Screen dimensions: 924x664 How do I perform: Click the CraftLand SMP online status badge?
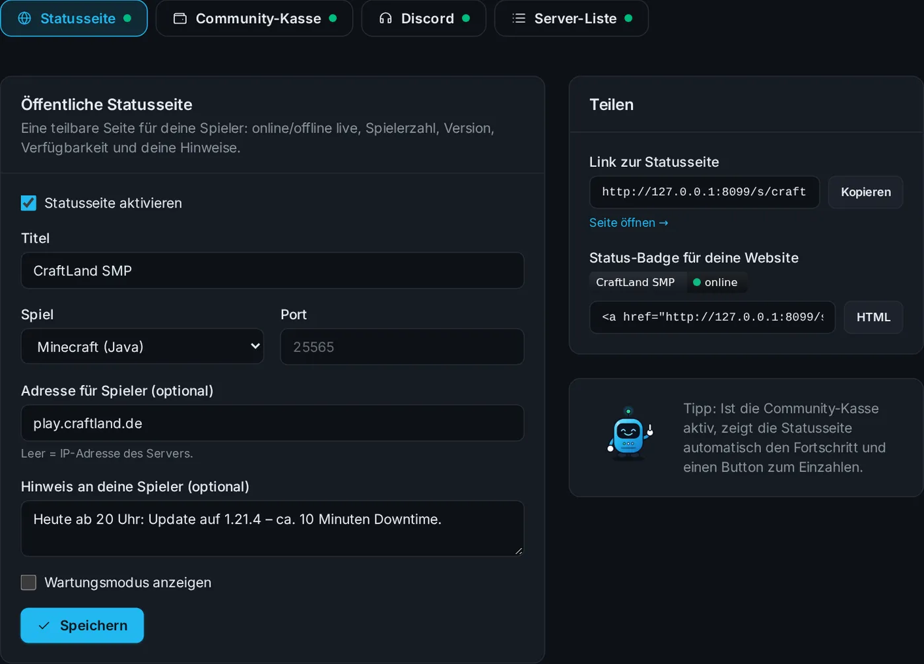coord(668,282)
